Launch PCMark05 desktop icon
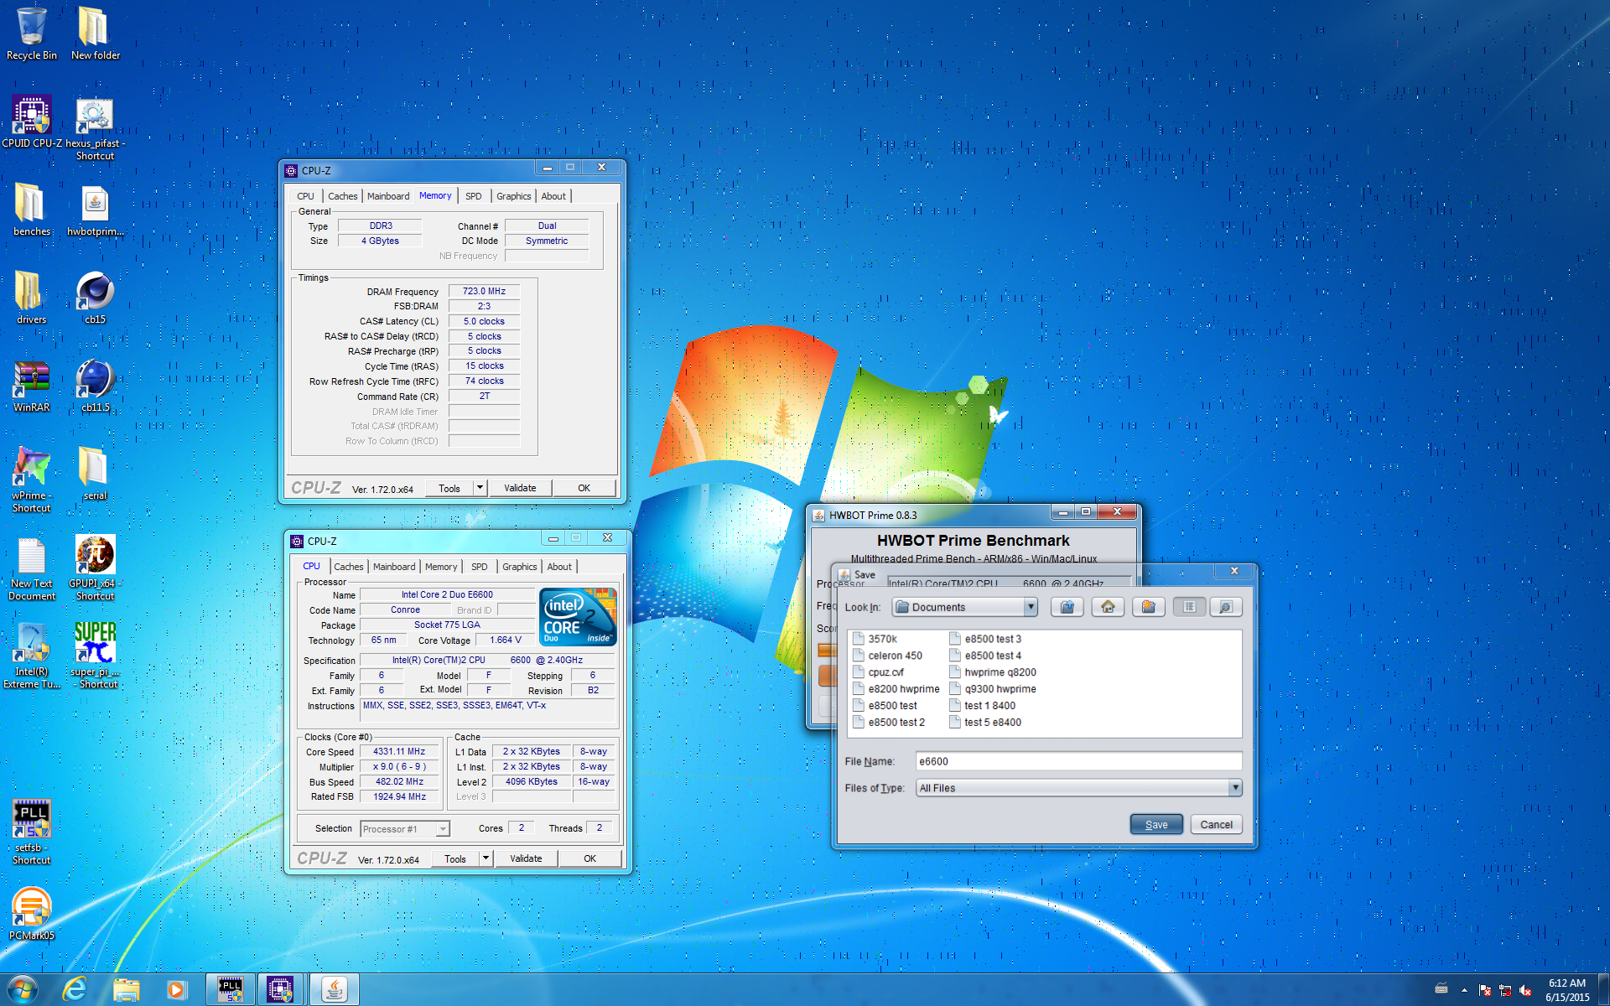1610x1006 pixels. pyautogui.click(x=32, y=914)
